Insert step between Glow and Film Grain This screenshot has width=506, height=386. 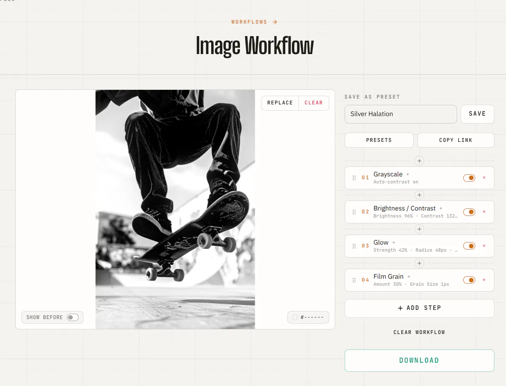pos(419,263)
